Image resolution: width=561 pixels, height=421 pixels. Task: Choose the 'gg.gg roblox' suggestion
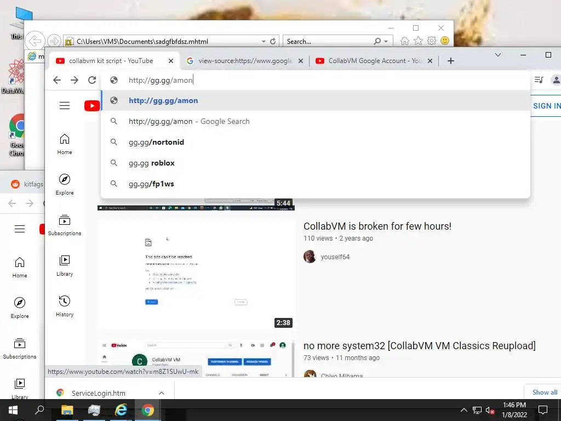(316, 163)
